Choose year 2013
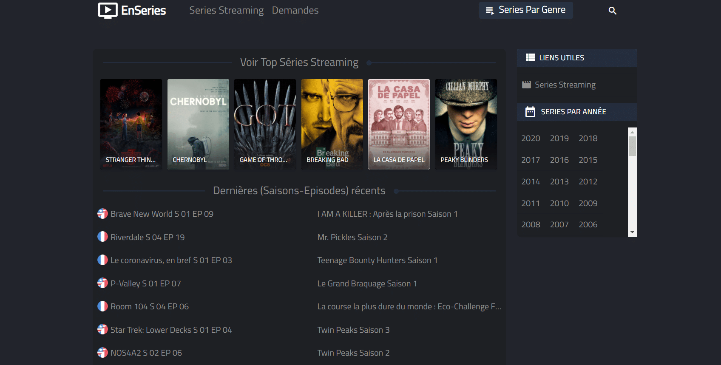The image size is (721, 365). [x=559, y=182]
